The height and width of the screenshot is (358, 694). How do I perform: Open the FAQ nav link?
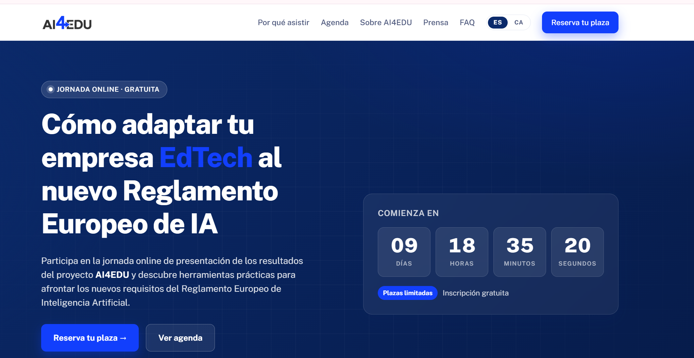(x=467, y=22)
